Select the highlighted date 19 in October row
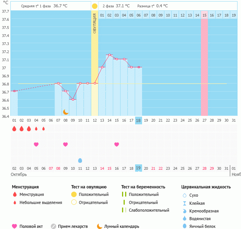Screen dimensions: 241x229 point(139,168)
